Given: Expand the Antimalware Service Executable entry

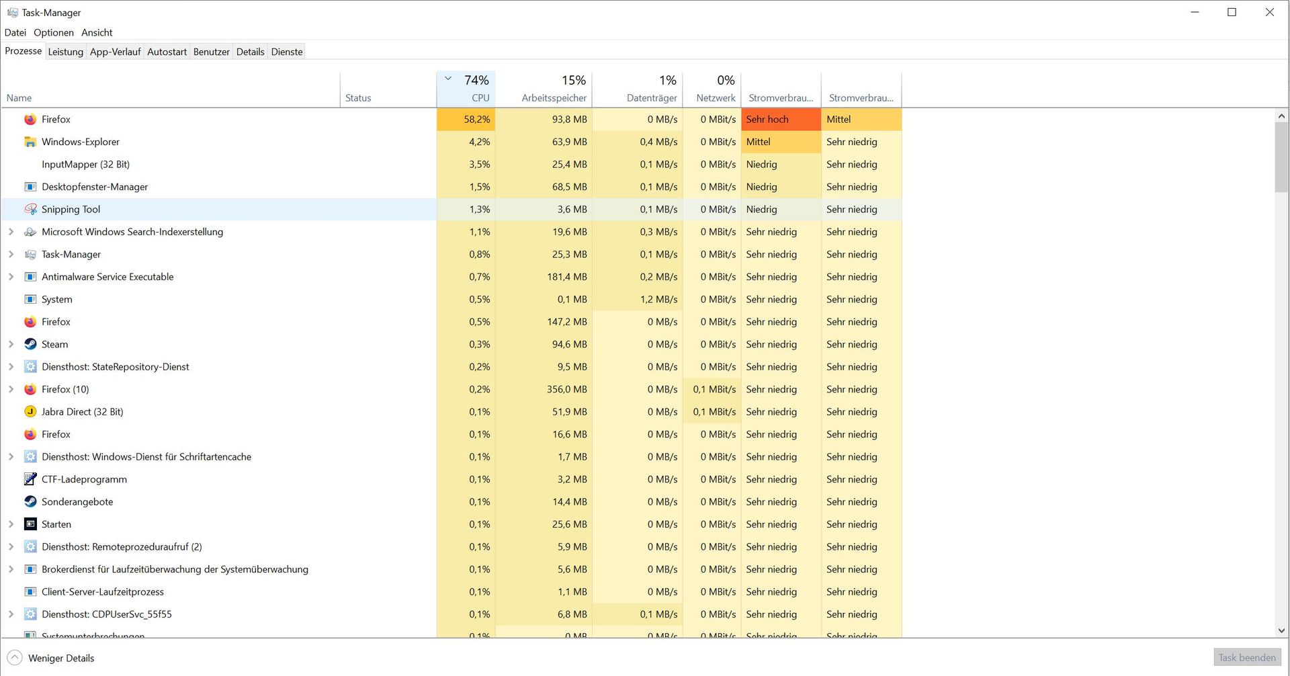Looking at the screenshot, I should [11, 277].
